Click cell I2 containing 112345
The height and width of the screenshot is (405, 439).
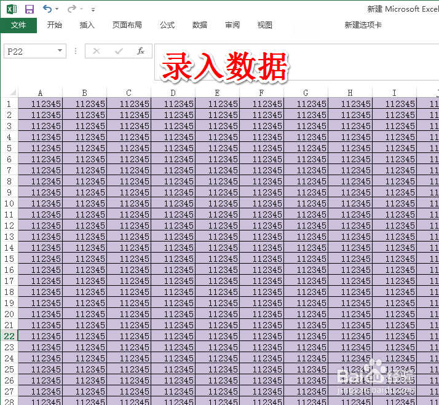394,115
